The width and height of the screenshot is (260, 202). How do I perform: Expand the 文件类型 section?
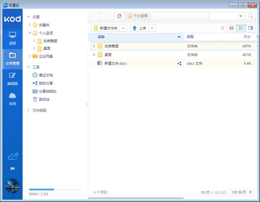coord(29,110)
